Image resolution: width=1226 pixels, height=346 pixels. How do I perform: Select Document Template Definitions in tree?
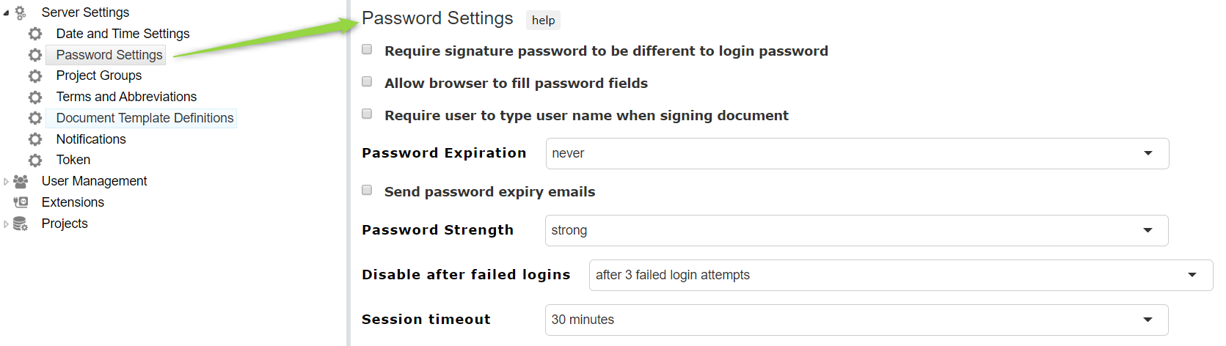[x=145, y=118]
